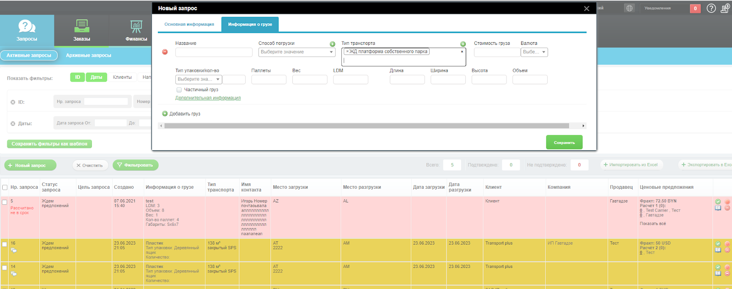The height and width of the screenshot is (289, 732).
Task: Open the help question mark icon
Action: click(x=711, y=8)
